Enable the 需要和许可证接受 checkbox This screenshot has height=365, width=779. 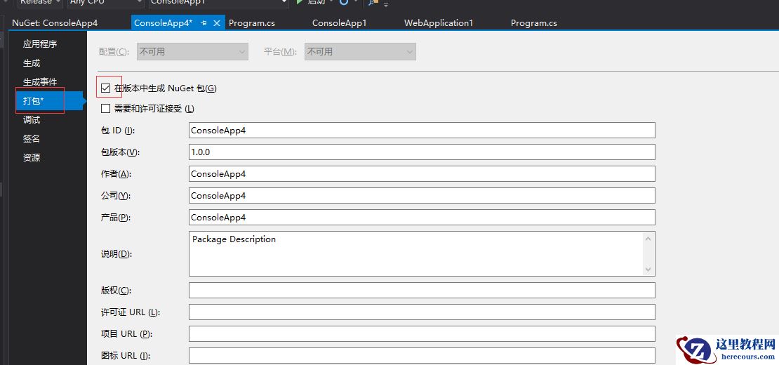click(105, 108)
